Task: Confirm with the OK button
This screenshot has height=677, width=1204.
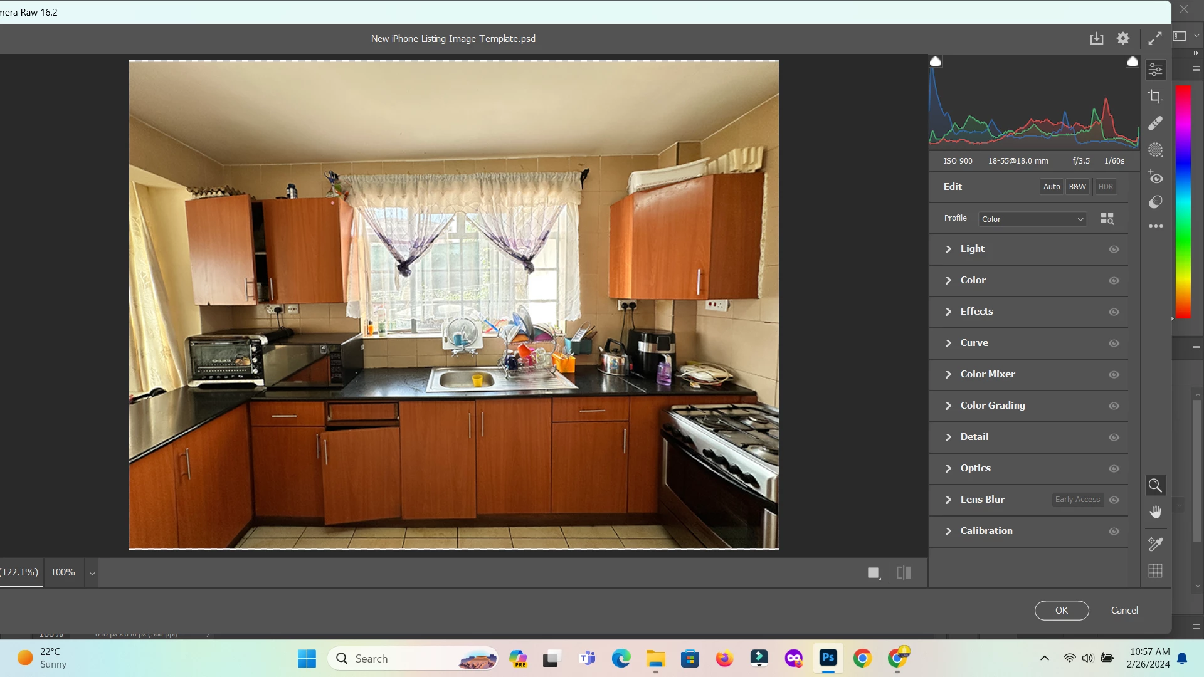Action: (x=1061, y=611)
